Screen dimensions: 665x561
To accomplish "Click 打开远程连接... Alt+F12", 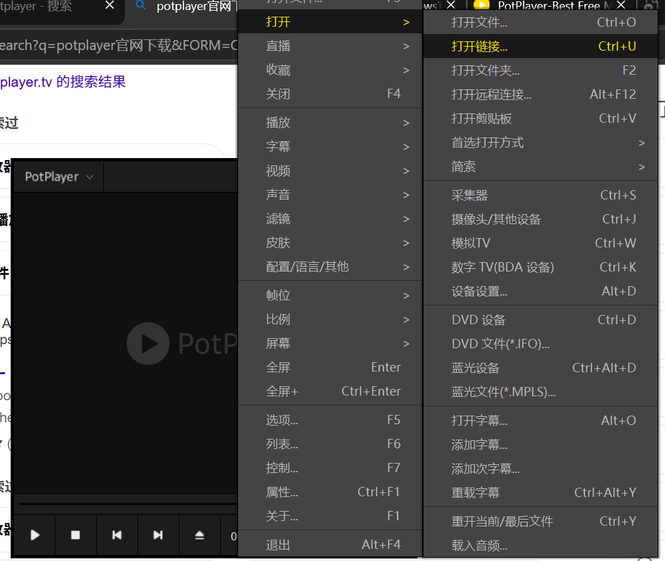I will (541, 94).
